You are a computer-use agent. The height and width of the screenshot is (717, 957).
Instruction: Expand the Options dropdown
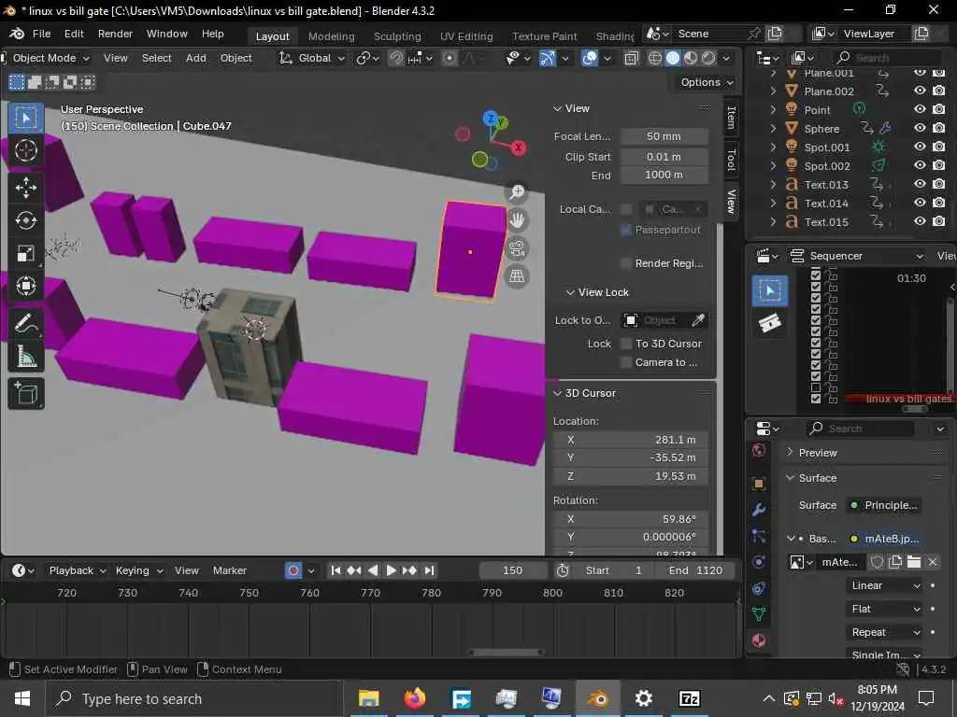pos(707,82)
